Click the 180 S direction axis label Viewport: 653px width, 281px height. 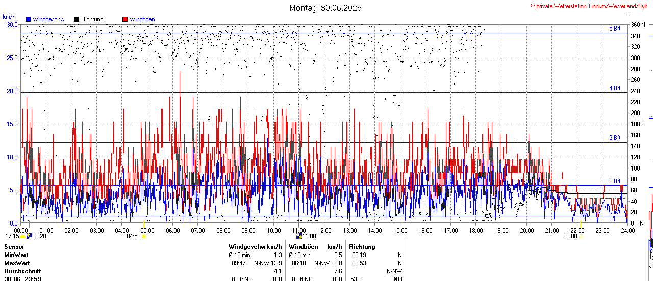[638, 124]
